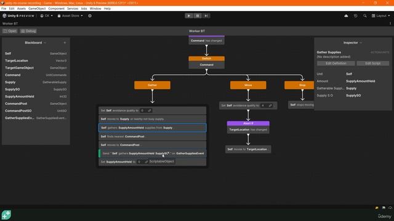Open the Layout dropdown
394x221 pixels.
(x=380, y=16)
